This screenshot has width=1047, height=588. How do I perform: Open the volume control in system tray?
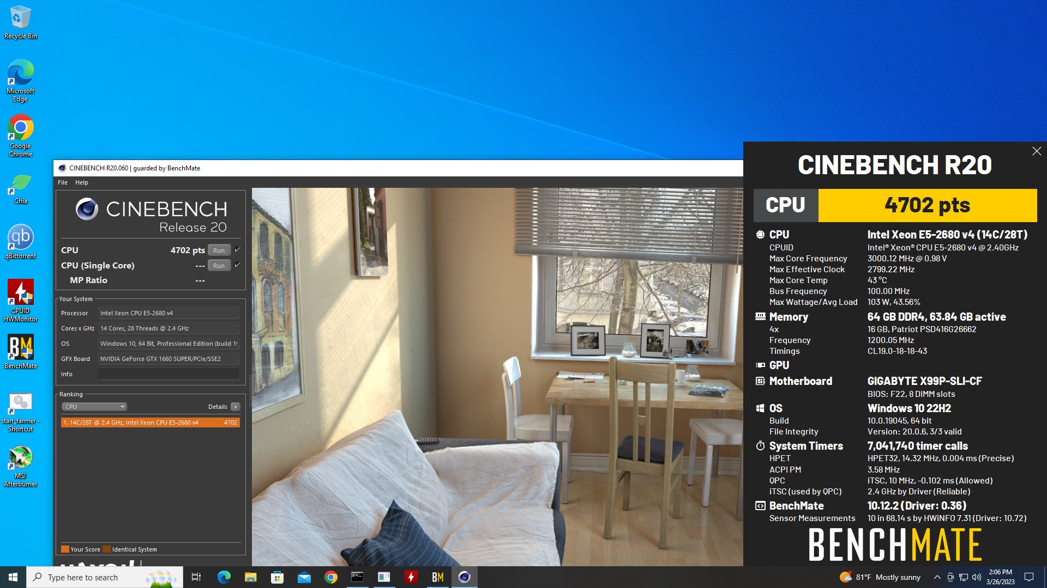[977, 577]
